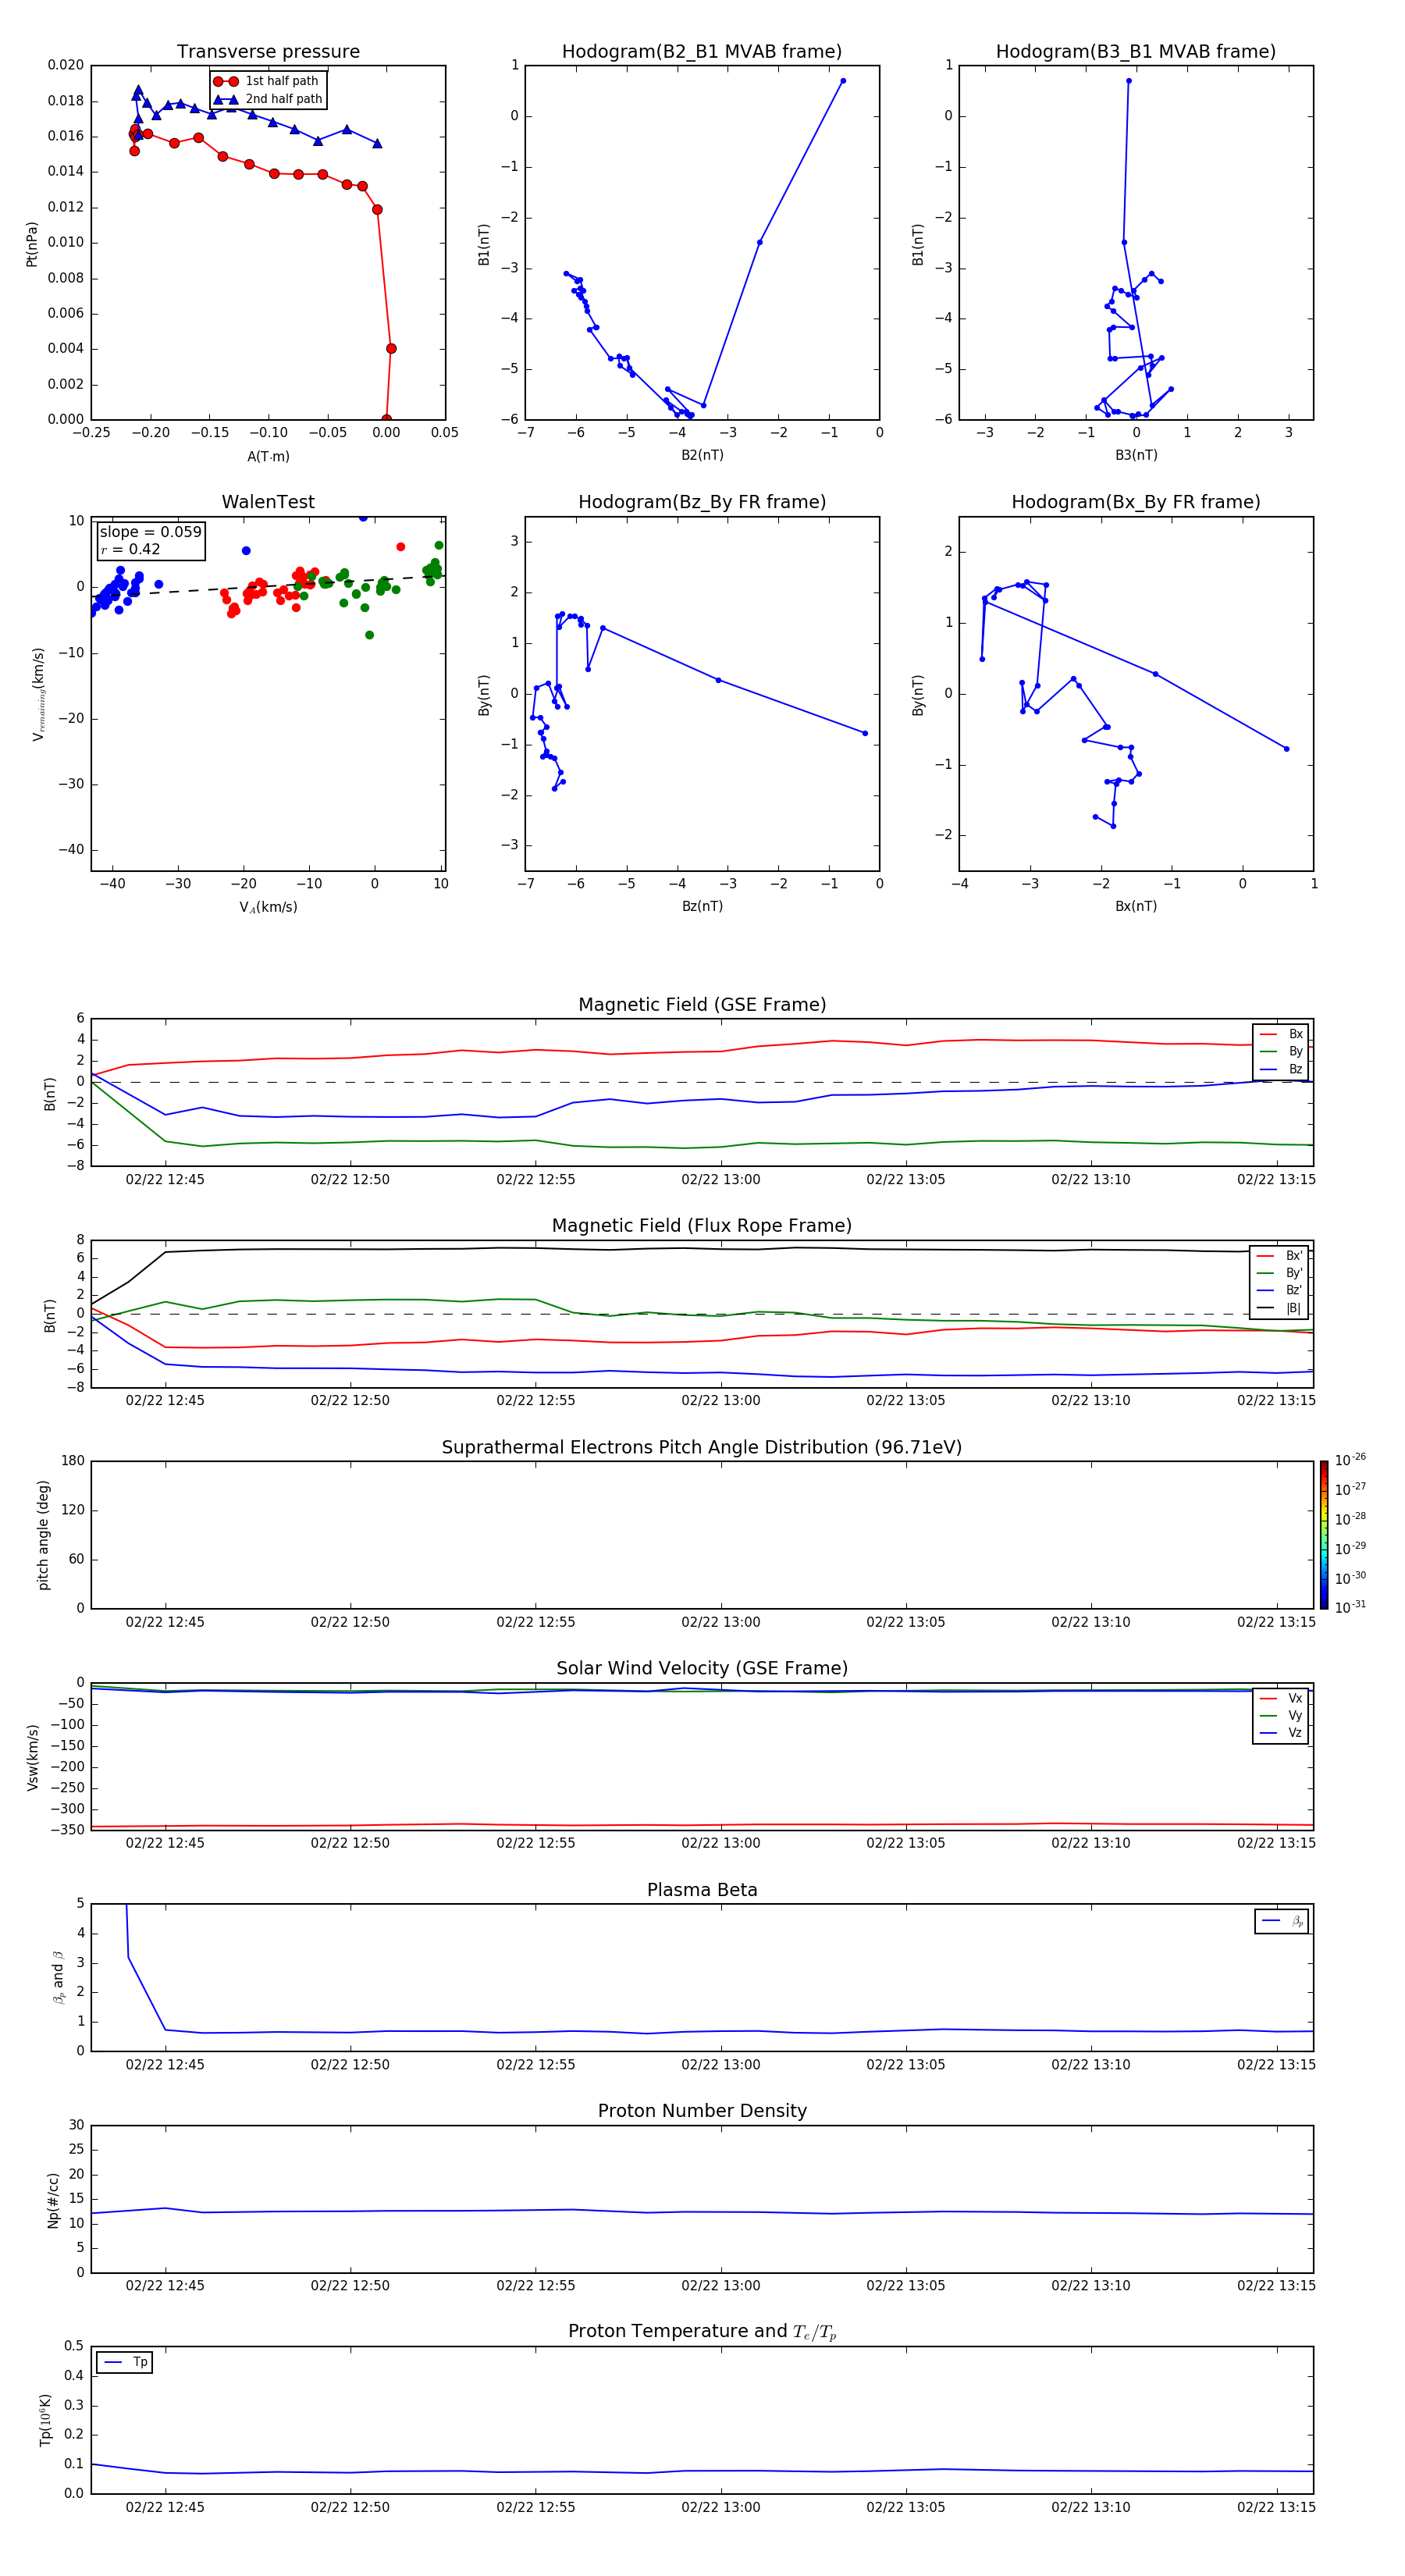This screenshot has width=1405, height=2576.
Task: Click the "V_A(km/s)" x-axis label
Action: pyautogui.click(x=268, y=907)
